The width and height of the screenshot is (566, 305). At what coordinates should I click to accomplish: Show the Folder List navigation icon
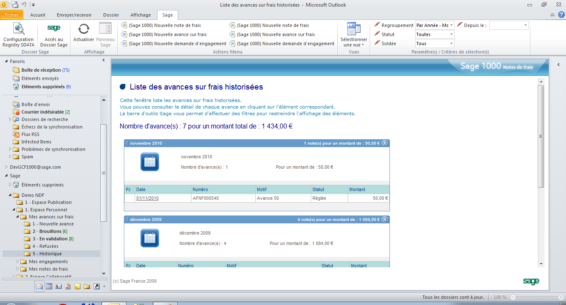point(87,286)
